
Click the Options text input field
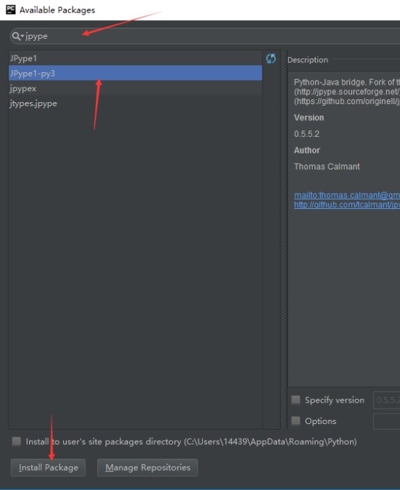coord(387,421)
